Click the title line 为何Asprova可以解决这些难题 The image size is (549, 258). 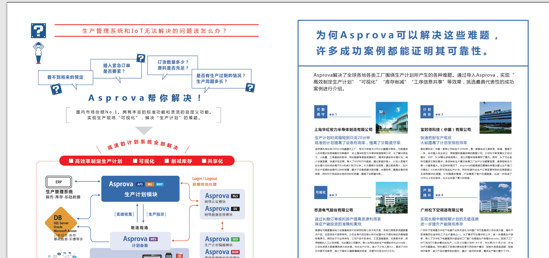[407, 35]
